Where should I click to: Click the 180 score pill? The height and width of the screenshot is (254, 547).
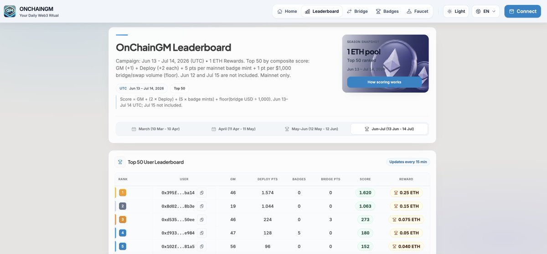point(365,233)
